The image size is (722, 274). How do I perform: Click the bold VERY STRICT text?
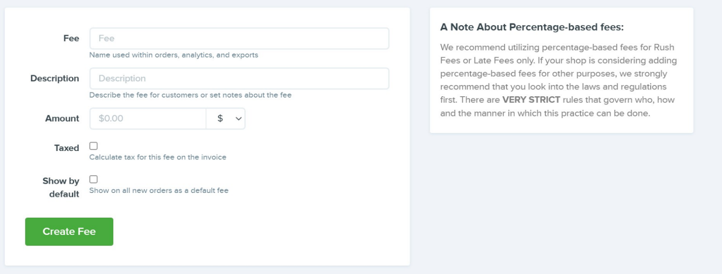coord(531,100)
